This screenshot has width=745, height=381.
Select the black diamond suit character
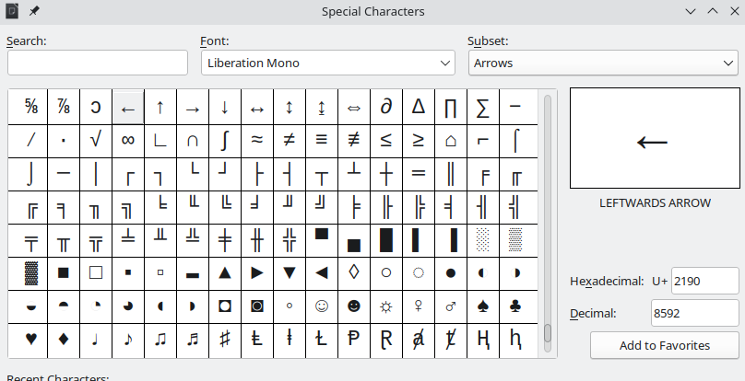[x=64, y=338]
